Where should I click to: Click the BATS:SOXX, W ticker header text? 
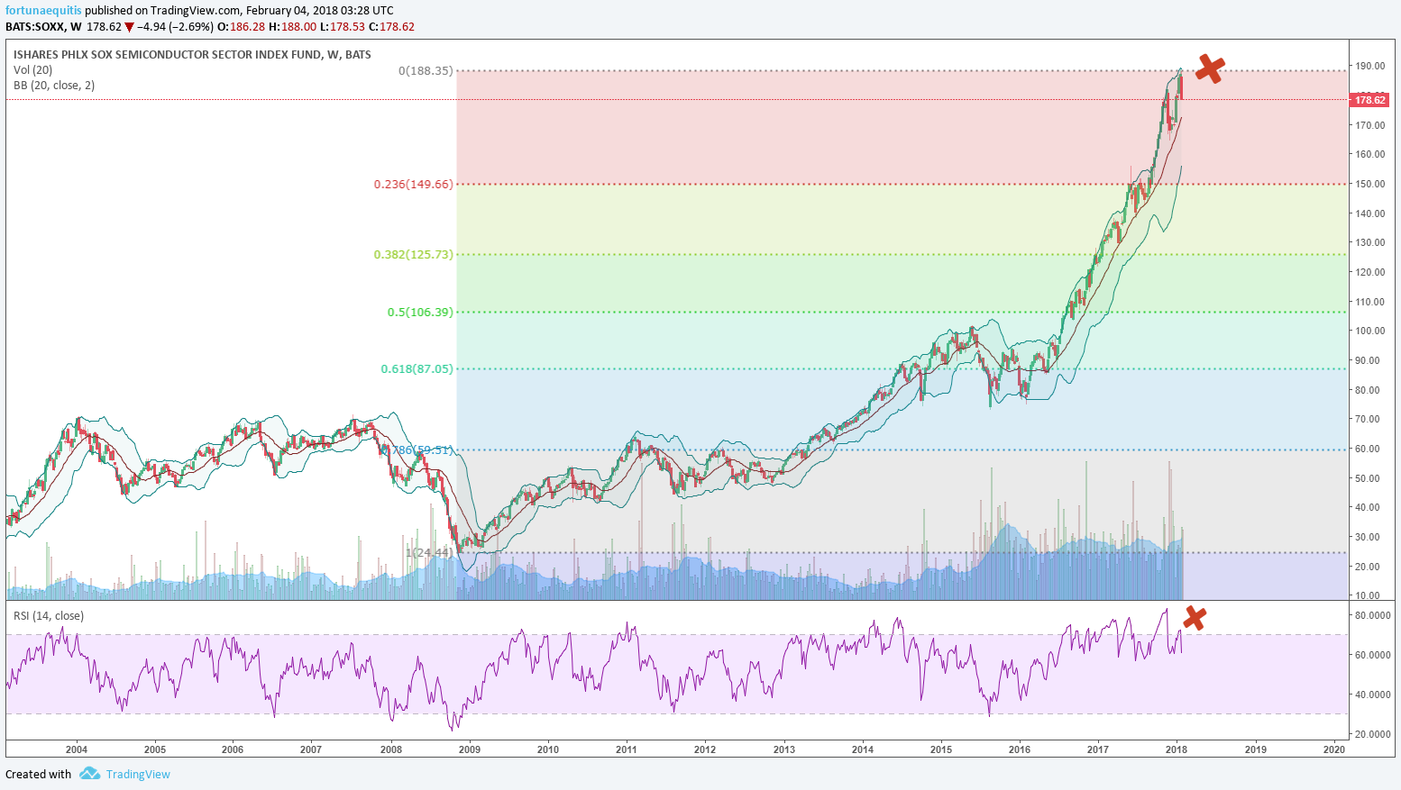(43, 27)
